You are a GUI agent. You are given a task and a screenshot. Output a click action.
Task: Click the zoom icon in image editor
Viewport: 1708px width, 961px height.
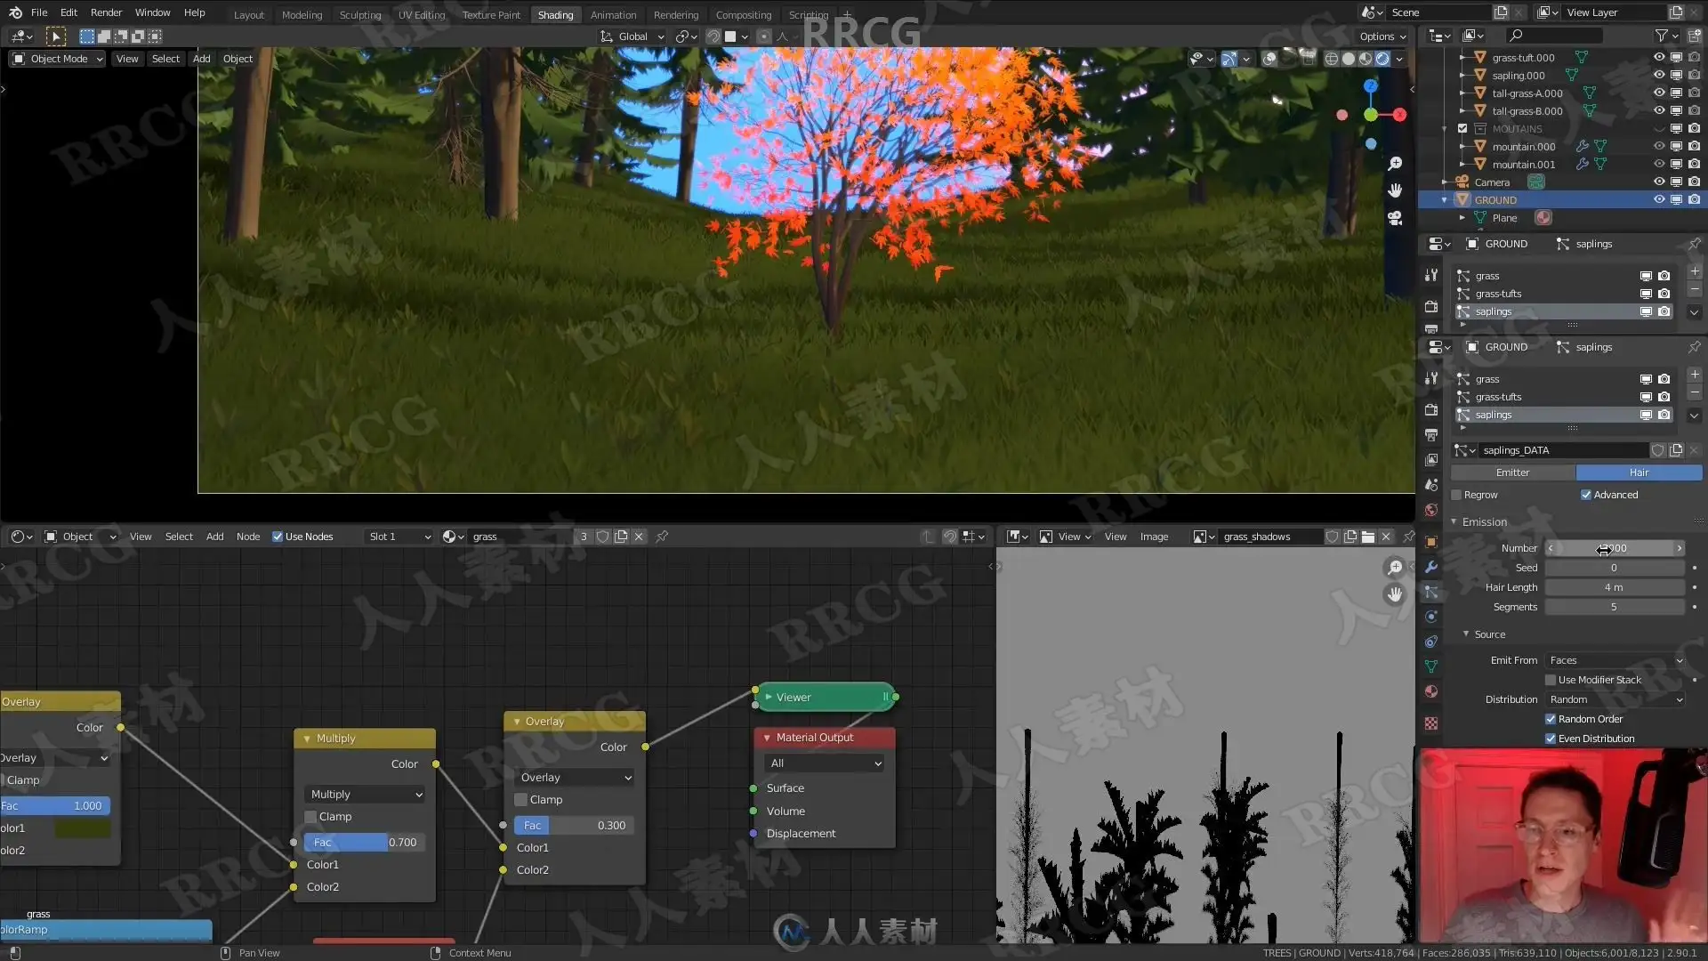pos(1395,568)
